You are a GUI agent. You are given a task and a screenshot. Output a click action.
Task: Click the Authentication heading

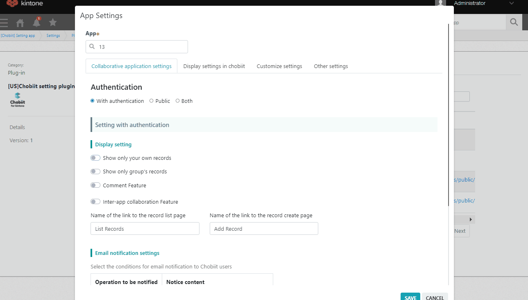[116, 87]
